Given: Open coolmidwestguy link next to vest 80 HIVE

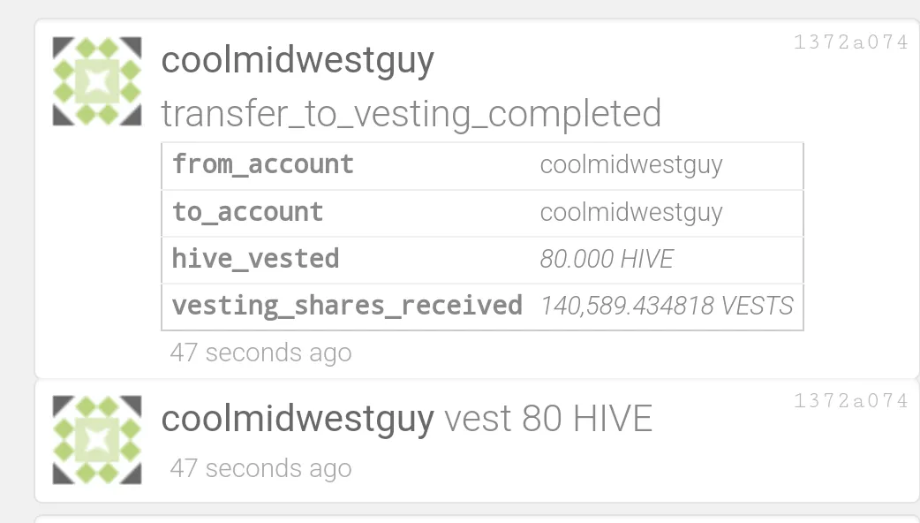Looking at the screenshot, I should click(298, 419).
